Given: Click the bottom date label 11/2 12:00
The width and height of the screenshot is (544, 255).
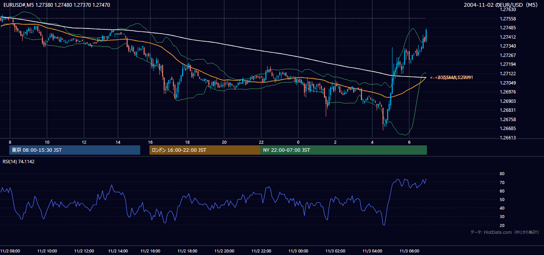Looking at the screenshot, I should [x=84, y=251].
